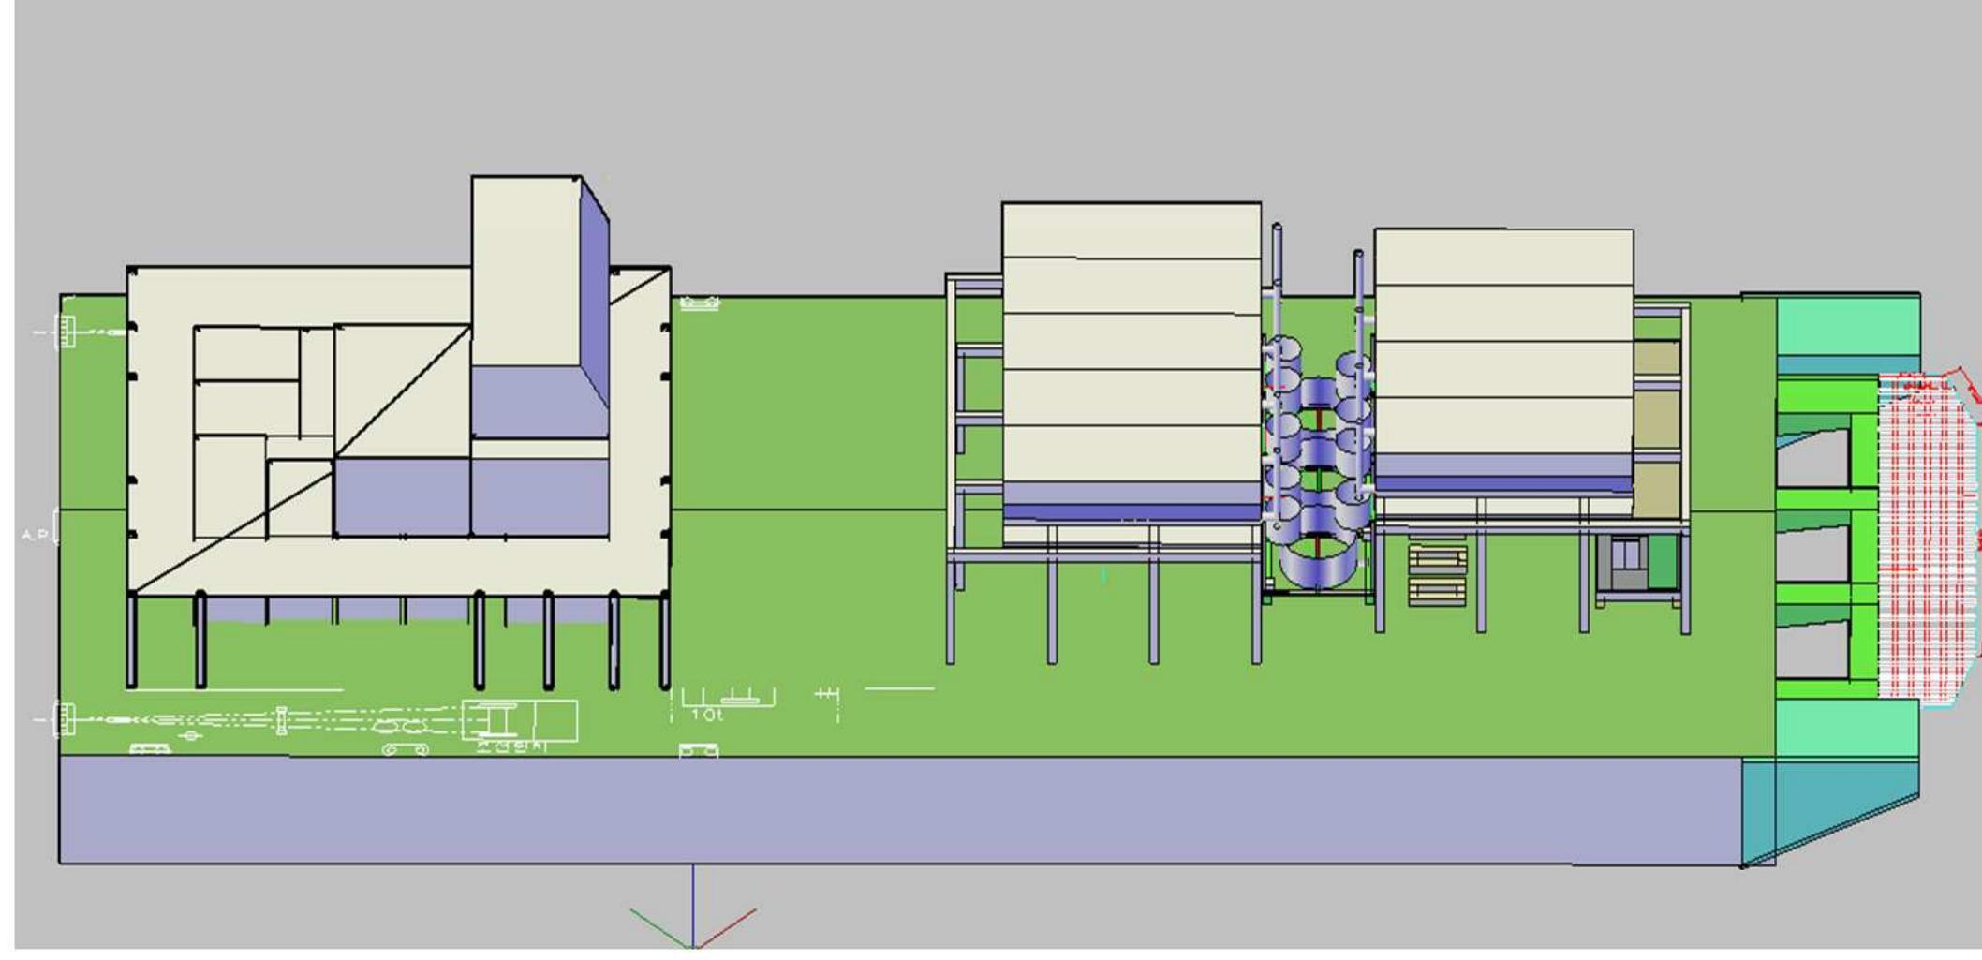Select the white fairlead symbol at top-left stern

67,332
